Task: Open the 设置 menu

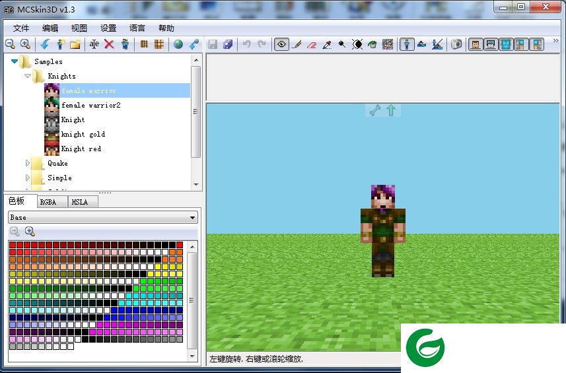Action: pyautogui.click(x=108, y=28)
